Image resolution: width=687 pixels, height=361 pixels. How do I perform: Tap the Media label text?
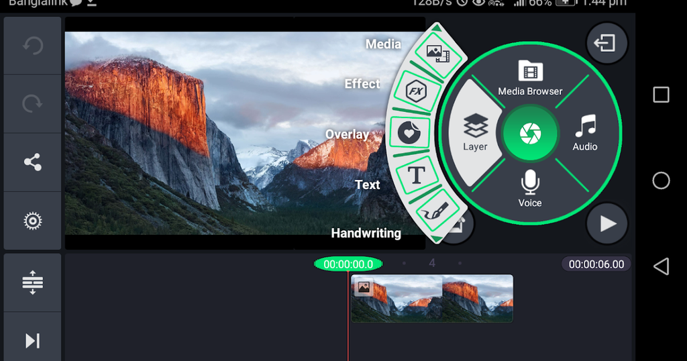(383, 44)
